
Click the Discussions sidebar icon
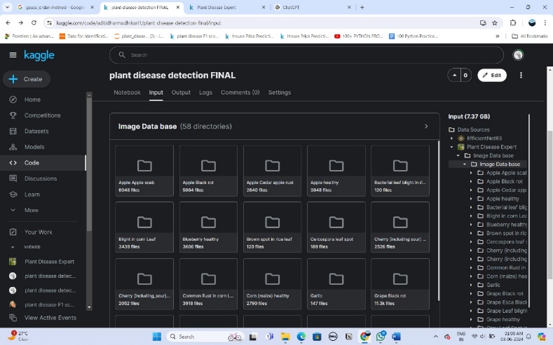click(x=13, y=178)
